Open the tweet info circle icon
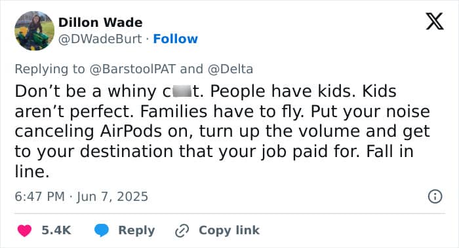The height and width of the screenshot is (248, 459). coord(435,196)
